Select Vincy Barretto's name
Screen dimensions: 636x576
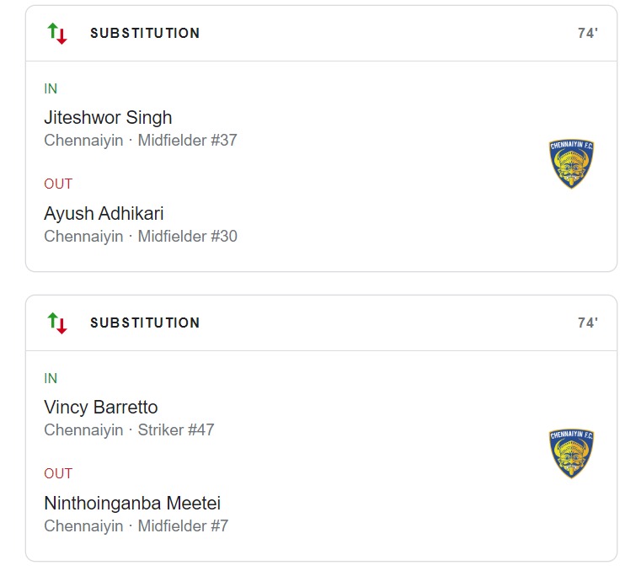pyautogui.click(x=101, y=408)
